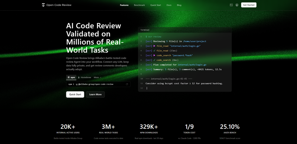Open the Docs nav link

point(169,5)
